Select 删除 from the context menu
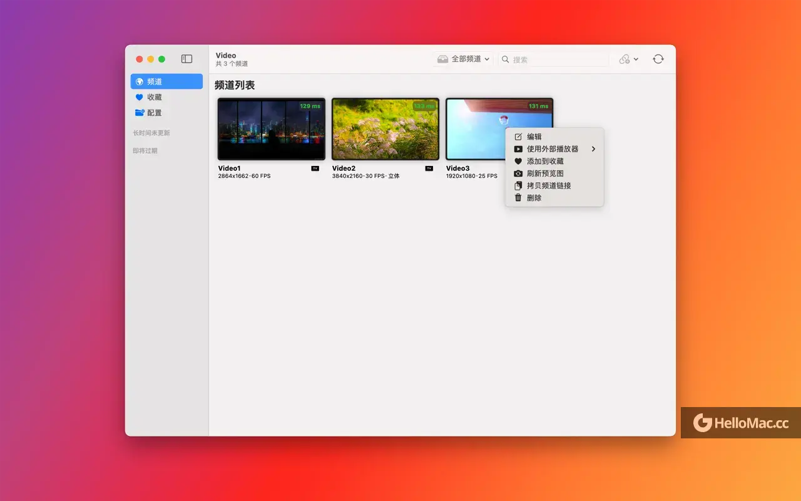 (x=554, y=198)
